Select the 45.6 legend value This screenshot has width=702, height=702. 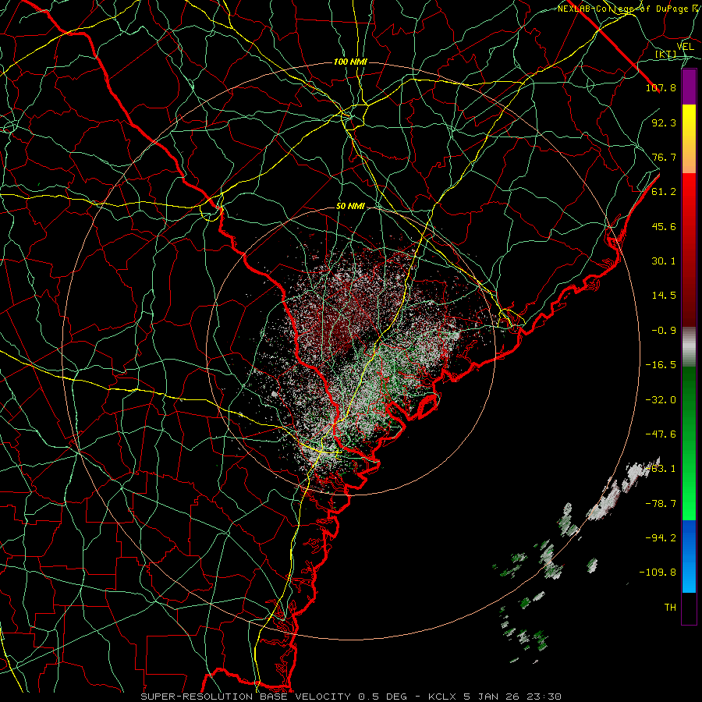point(664,226)
